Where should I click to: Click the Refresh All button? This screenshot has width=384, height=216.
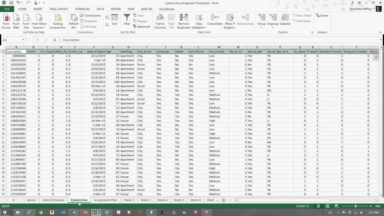[73, 21]
